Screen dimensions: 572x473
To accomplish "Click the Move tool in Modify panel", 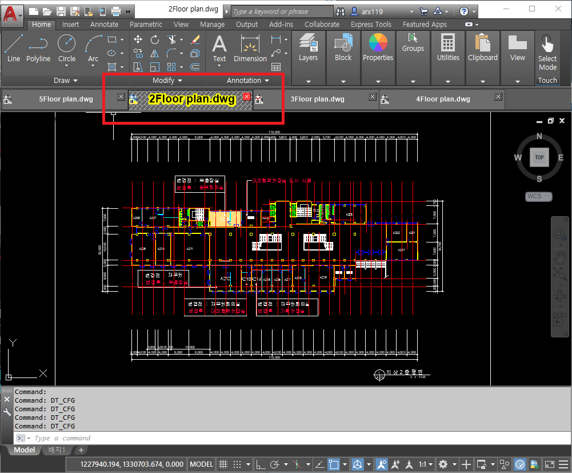I will coord(138,39).
